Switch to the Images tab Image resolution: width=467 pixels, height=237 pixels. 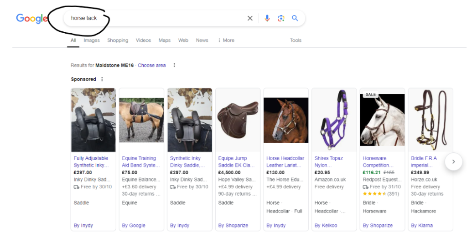[x=91, y=40]
